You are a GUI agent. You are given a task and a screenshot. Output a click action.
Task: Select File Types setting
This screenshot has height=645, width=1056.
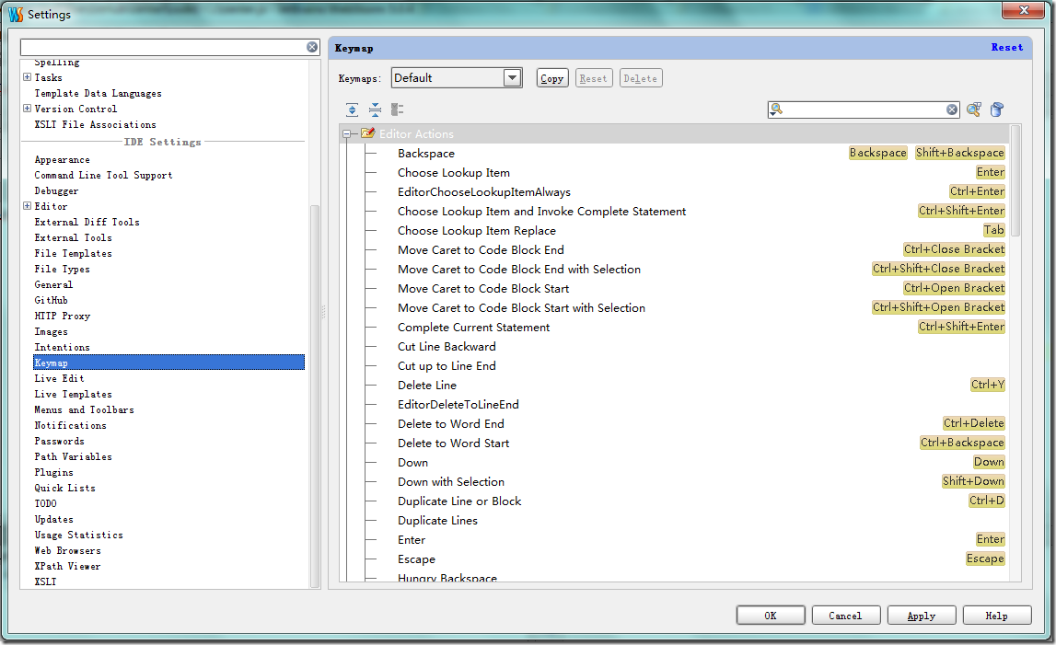(62, 270)
